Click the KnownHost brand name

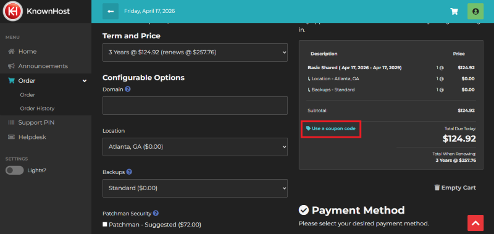coord(48,11)
